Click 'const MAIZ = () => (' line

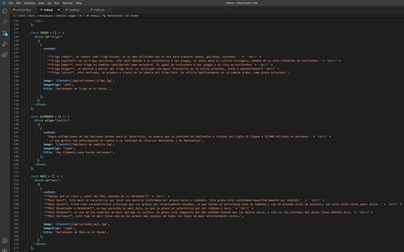[x=47, y=176]
